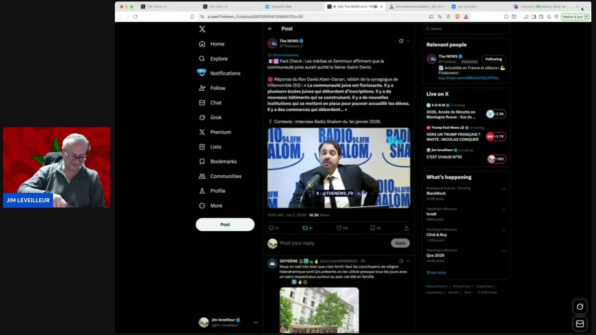Screen dimensions: 596x335
Task: Reload the page with the refresh icon
Action: pos(135,17)
